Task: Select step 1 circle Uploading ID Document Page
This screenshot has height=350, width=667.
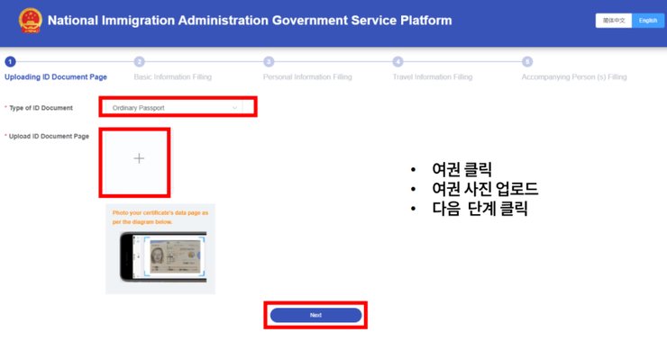Action: [10, 61]
